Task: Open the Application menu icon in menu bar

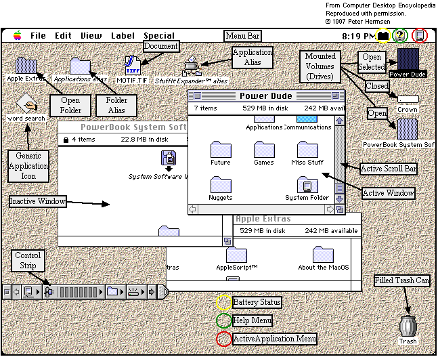Action: 420,36
